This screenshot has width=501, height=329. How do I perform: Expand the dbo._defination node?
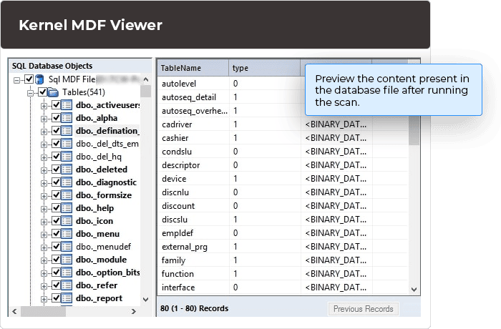tap(44, 132)
